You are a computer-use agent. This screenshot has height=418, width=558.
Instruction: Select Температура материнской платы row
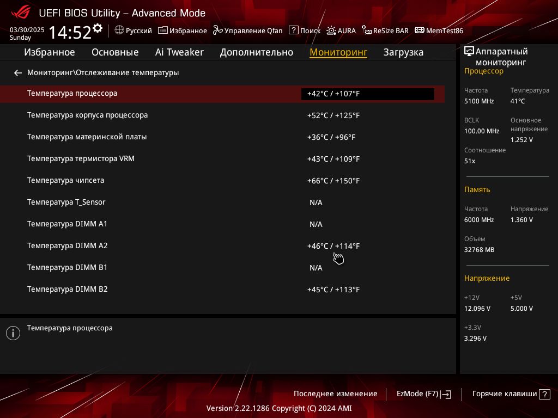coord(222,137)
